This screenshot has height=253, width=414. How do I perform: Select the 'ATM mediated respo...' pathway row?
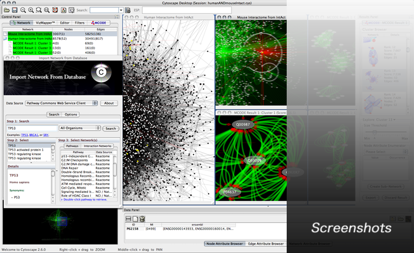(x=87, y=184)
